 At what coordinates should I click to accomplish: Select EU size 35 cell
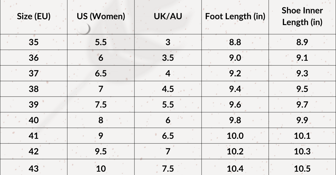pyautogui.click(x=34, y=42)
